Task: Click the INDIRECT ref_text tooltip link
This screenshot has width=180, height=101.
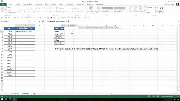Action: (70, 25)
